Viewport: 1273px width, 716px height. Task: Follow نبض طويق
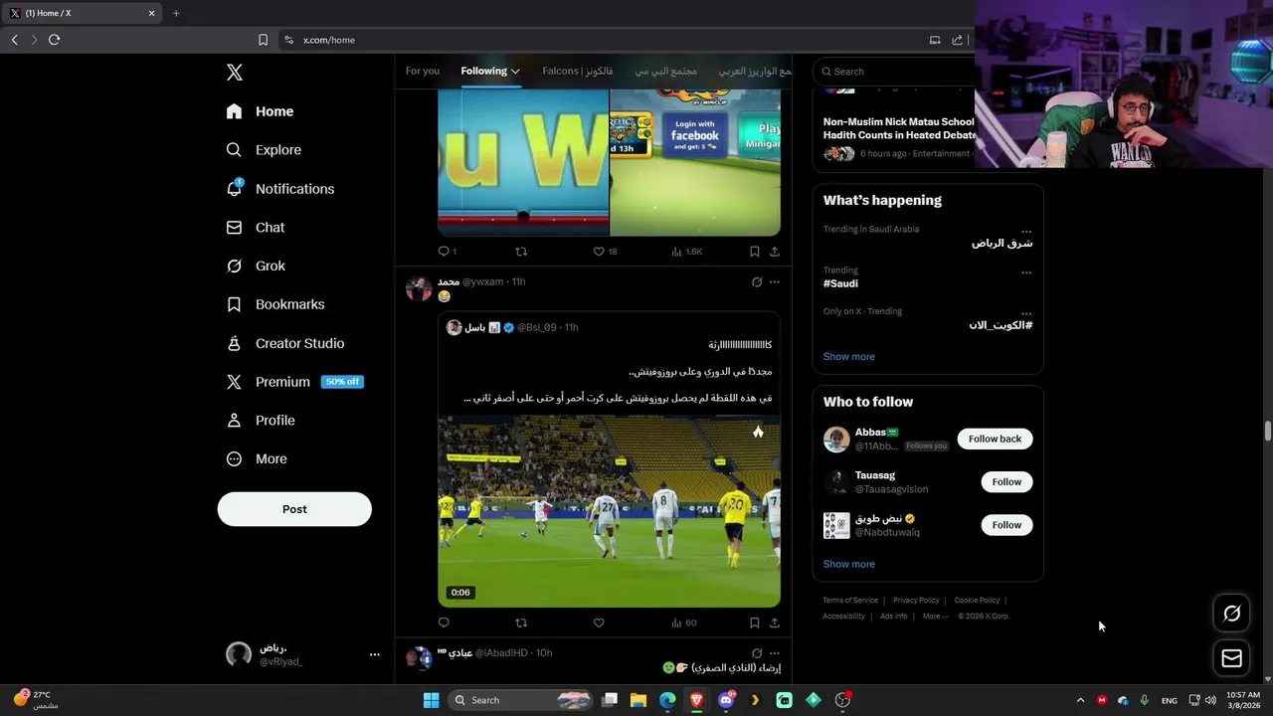point(1006,525)
